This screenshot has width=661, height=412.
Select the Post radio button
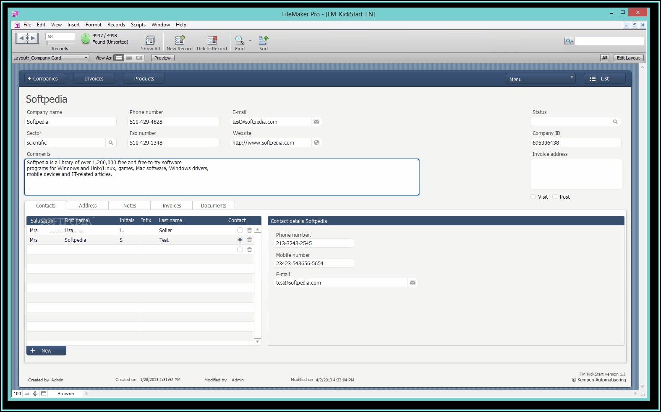pyautogui.click(x=555, y=197)
